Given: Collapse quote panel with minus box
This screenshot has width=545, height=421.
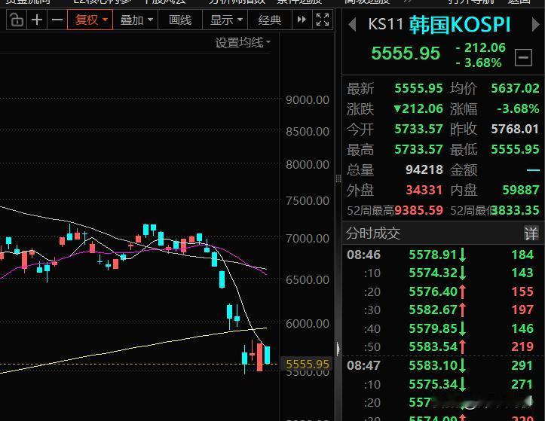Looking at the screenshot, I should [523, 57].
